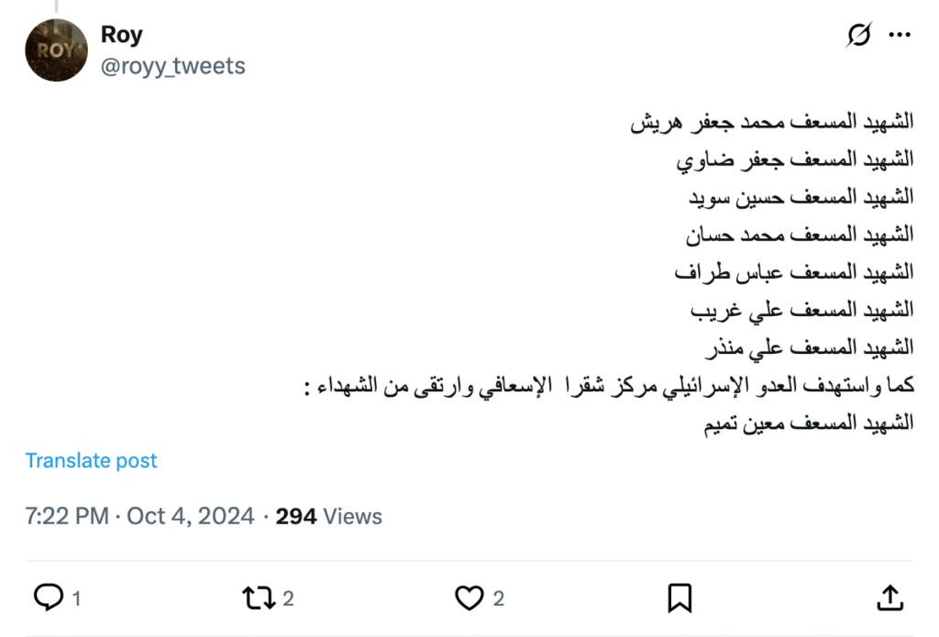
Task: Click the Oct 4, 2024 date text
Action: point(191,516)
